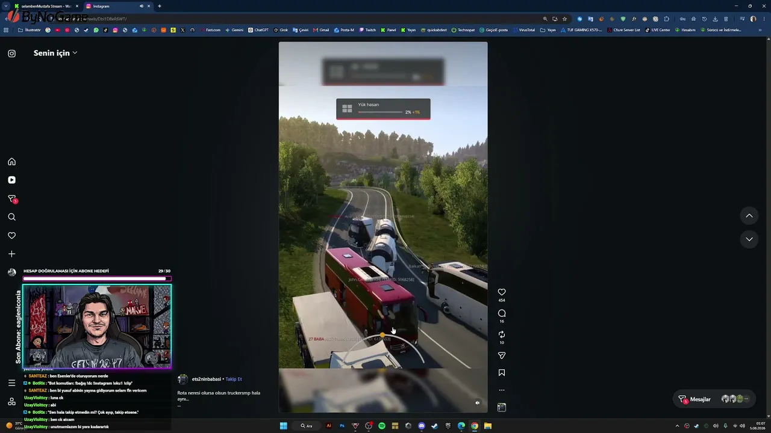Open Epic Games Launcher from taskbar
The width and height of the screenshot is (771, 433).
(448, 426)
